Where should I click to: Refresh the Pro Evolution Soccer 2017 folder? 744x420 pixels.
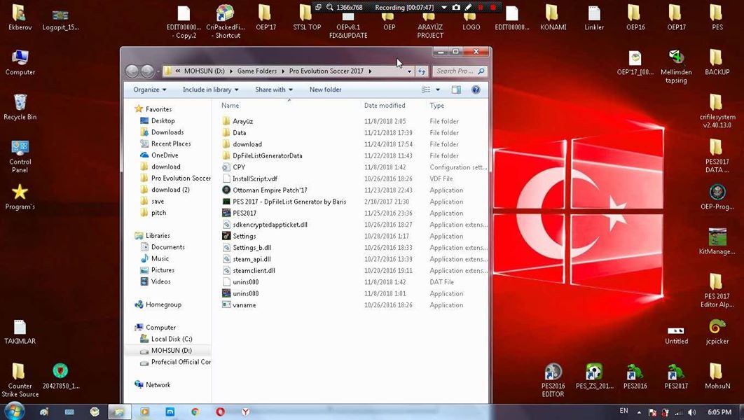click(422, 71)
